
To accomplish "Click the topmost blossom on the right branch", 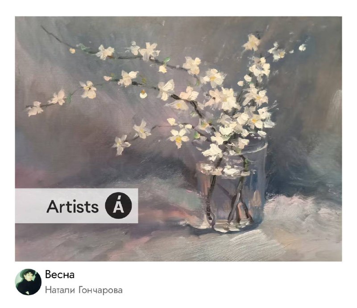I will 252,43.
